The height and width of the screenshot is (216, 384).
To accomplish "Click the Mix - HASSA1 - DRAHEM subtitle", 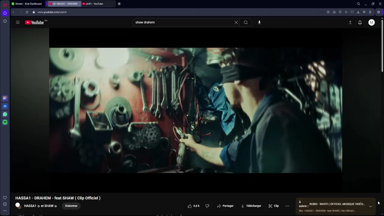I will point(326,211).
